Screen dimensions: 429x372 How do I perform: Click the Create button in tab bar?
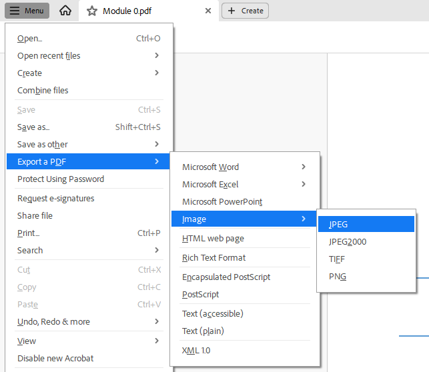245,11
